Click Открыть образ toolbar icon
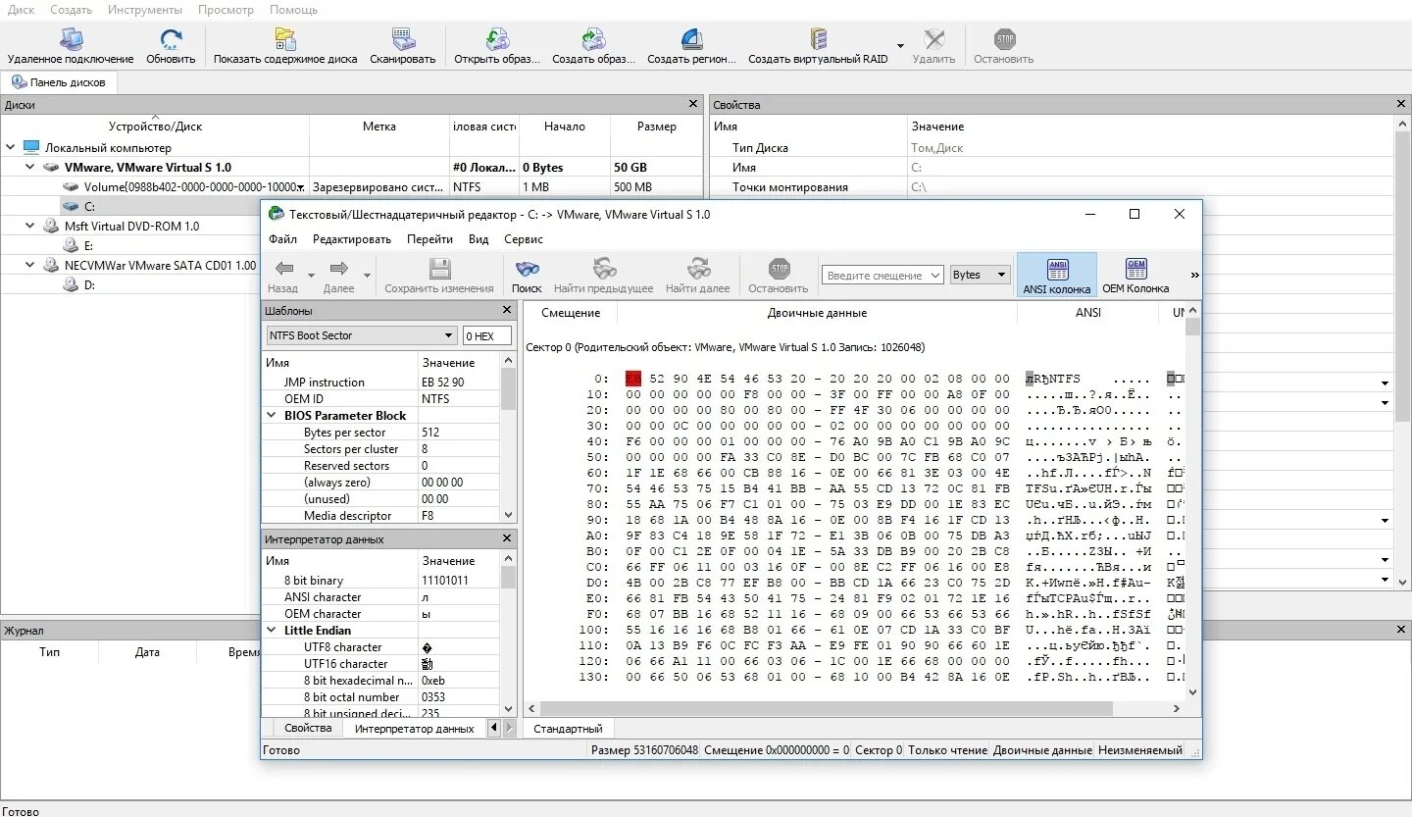This screenshot has height=817, width=1412. (x=497, y=40)
